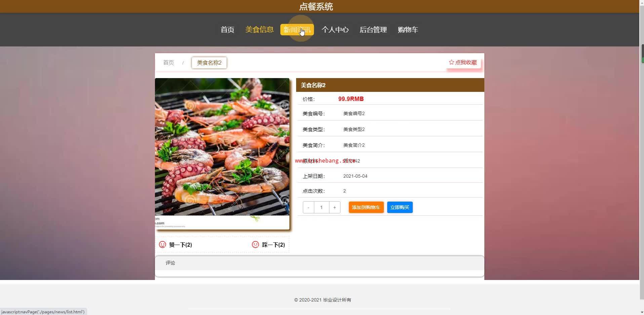The image size is (644, 315).
Task: Click the 美食类型2 value text
Action: pyautogui.click(x=354, y=129)
